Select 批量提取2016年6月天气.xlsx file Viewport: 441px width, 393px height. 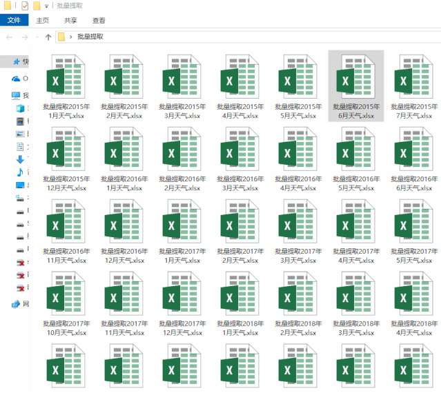tap(414, 159)
